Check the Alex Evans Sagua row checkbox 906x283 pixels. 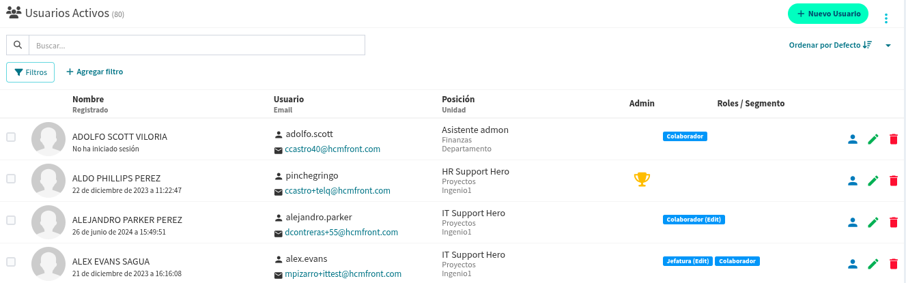pos(11,262)
